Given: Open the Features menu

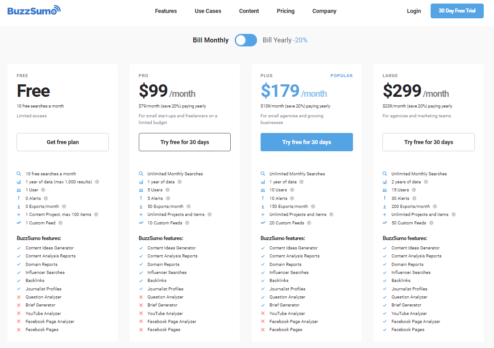Looking at the screenshot, I should click(x=166, y=11).
